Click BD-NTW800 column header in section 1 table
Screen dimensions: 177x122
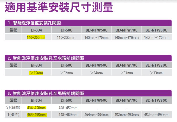click(x=156, y=30)
